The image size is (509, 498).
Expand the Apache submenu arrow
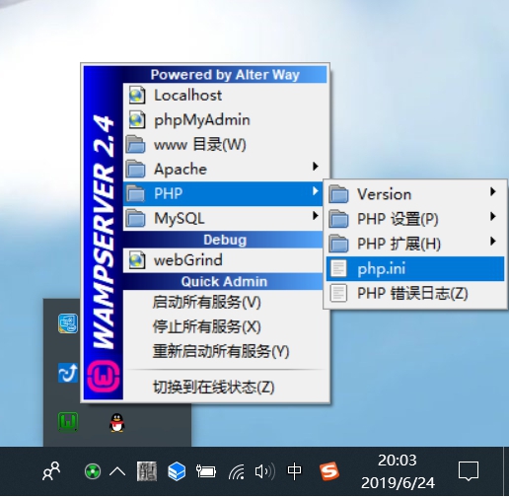(316, 167)
